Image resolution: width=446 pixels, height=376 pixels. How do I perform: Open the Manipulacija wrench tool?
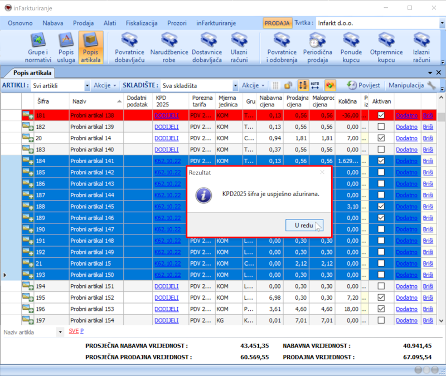click(x=432, y=85)
